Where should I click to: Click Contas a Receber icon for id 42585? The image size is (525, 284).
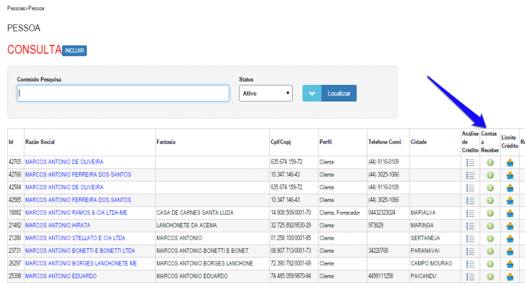pyautogui.click(x=490, y=200)
